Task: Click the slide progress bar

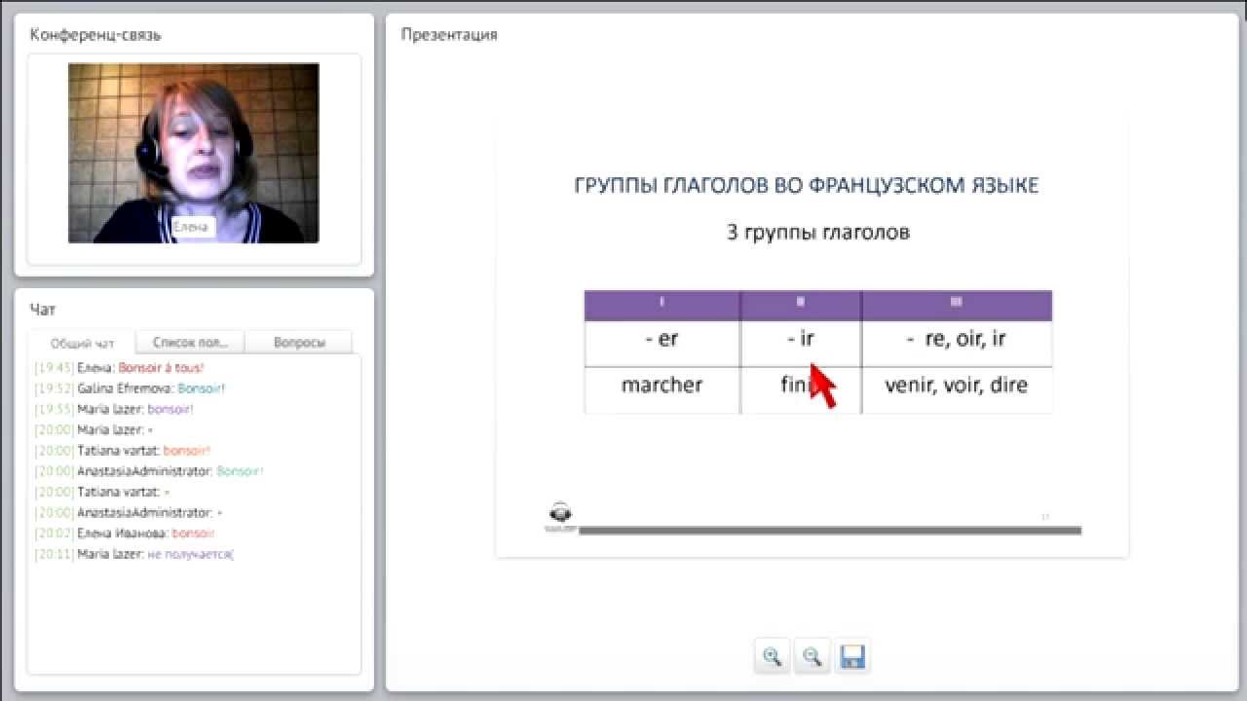Action: [x=830, y=531]
